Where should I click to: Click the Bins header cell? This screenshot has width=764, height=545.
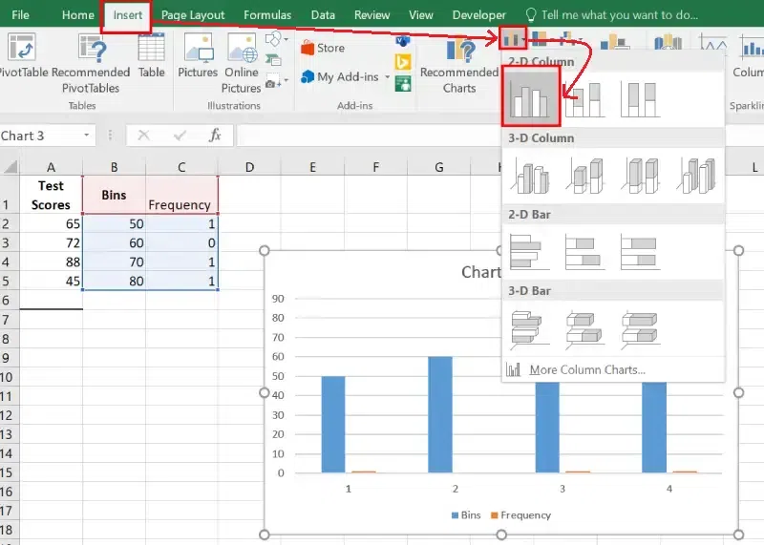tap(114, 195)
